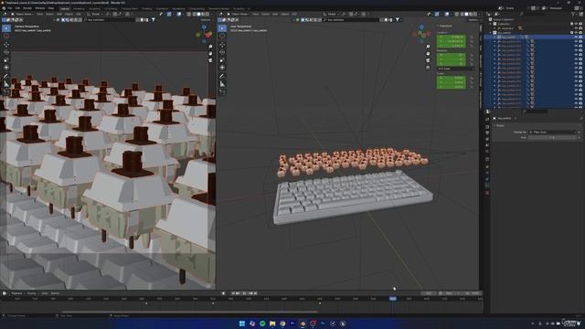Open Add menu in right viewport header

pos(275,15)
